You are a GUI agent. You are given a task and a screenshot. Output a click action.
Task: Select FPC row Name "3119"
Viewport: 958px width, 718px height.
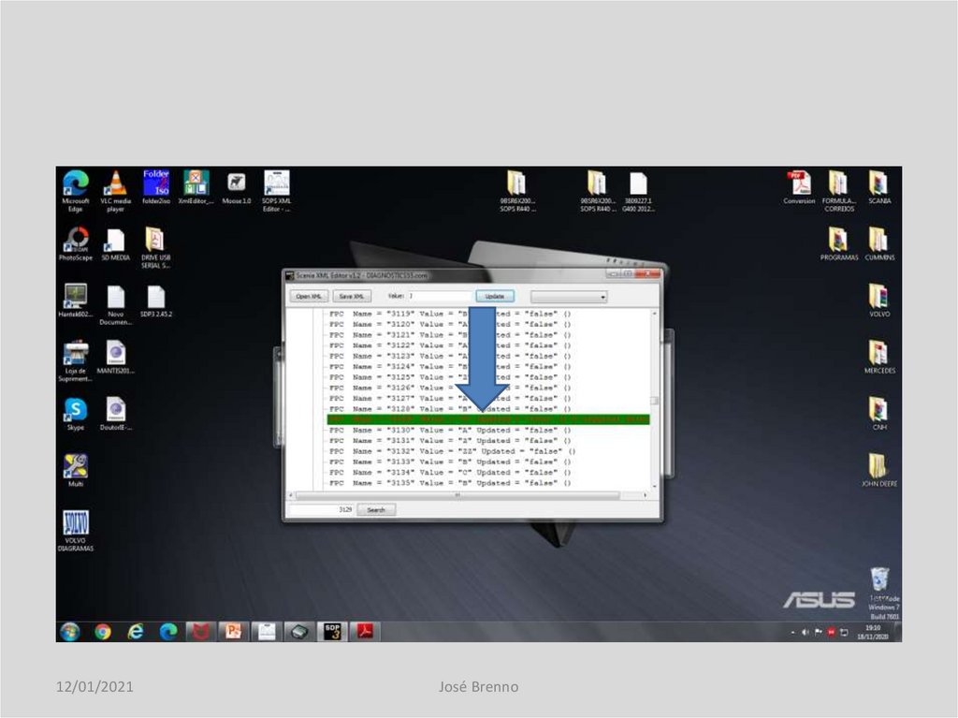pos(450,314)
